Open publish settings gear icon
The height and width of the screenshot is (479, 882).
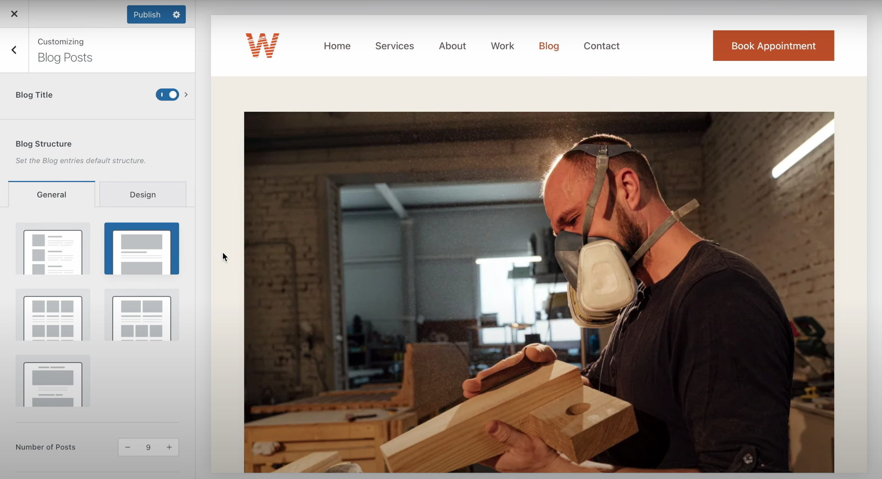pyautogui.click(x=176, y=15)
